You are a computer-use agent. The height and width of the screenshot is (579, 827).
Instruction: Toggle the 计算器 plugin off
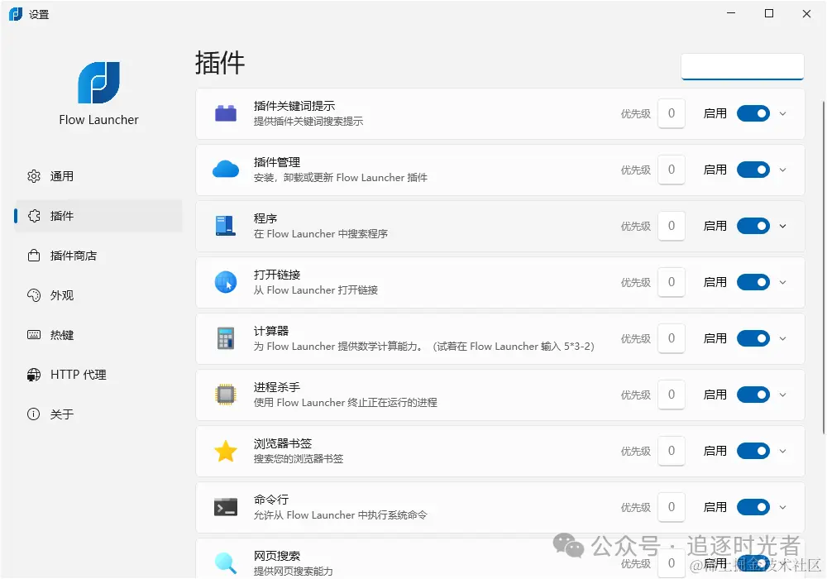(x=753, y=338)
